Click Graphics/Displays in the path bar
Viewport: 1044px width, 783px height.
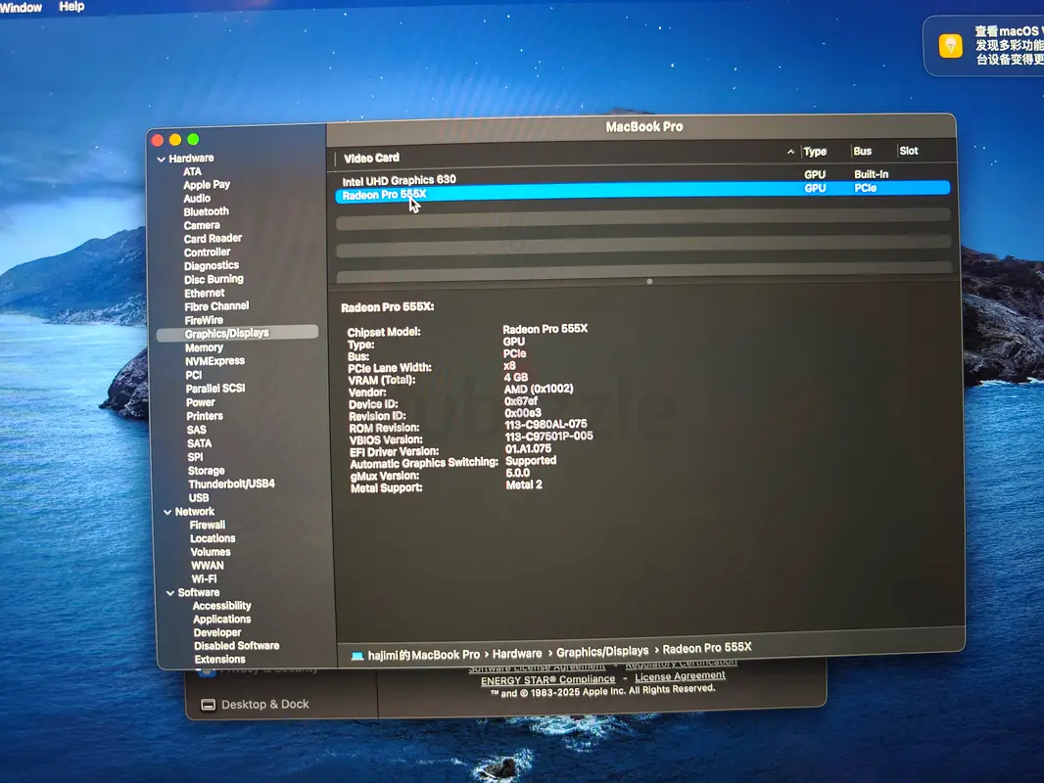pos(602,651)
